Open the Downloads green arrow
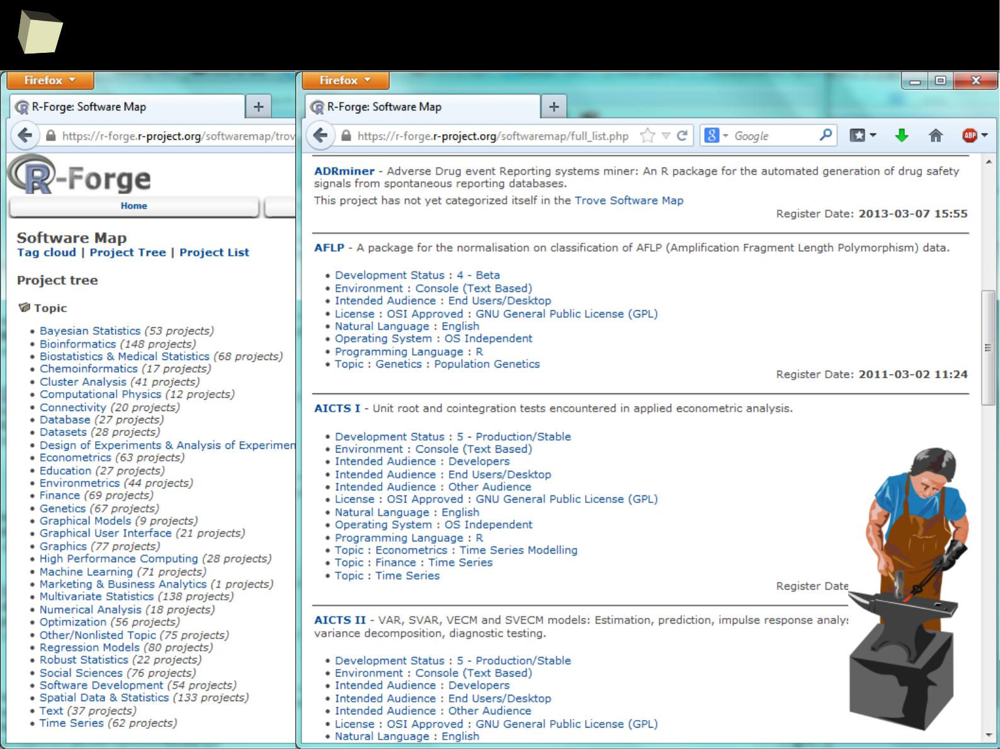1000x749 pixels. 902,135
